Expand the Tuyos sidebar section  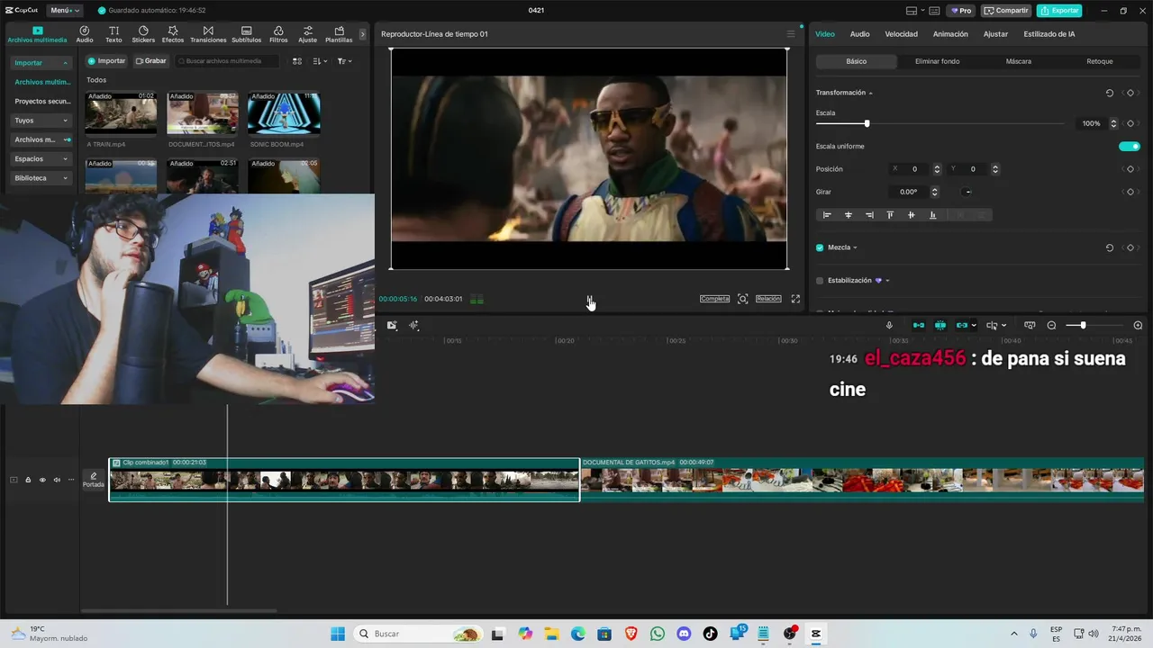[x=41, y=121]
